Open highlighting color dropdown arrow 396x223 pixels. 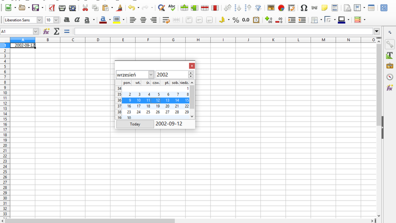[123, 20]
